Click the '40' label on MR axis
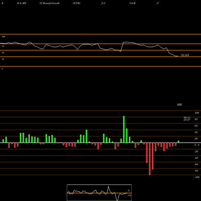Viewport: 201px width, 201px height. [x=196, y=132]
